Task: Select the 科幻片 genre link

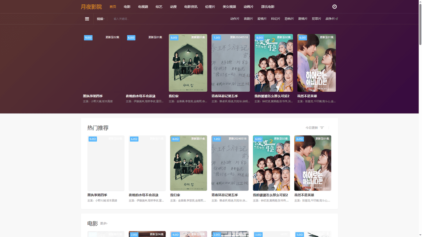Action: point(276,19)
